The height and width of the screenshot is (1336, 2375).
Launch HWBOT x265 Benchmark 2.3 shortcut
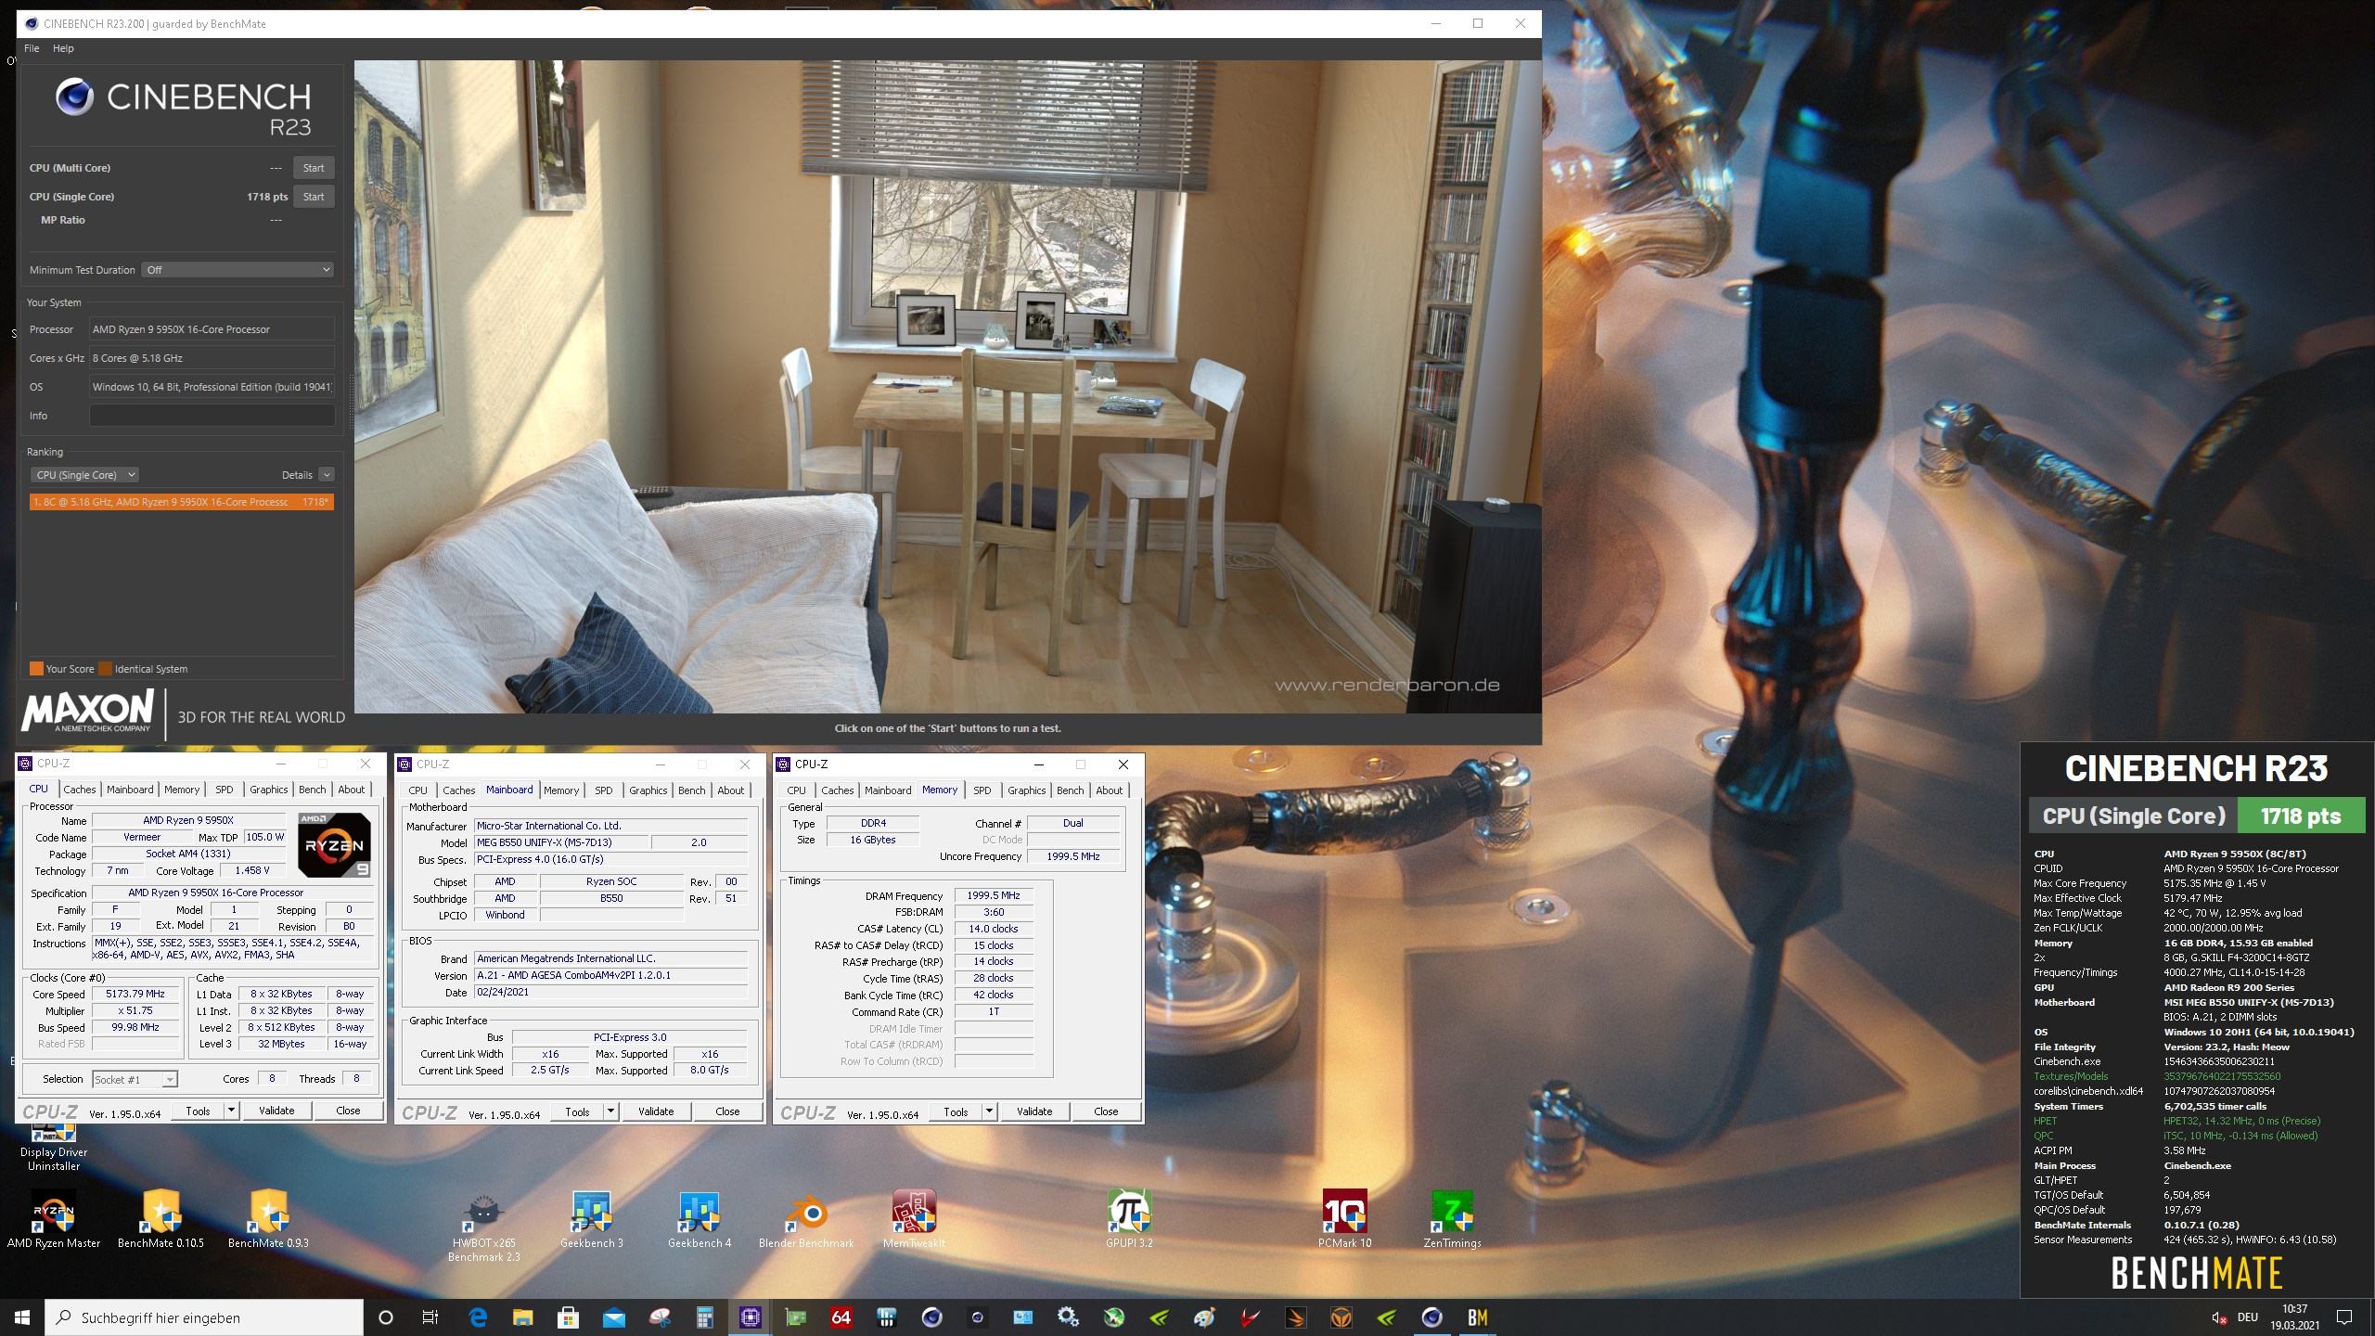[483, 1225]
